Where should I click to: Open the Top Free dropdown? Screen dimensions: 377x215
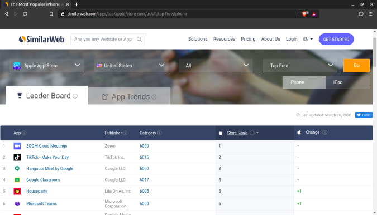pyautogui.click(x=300, y=65)
